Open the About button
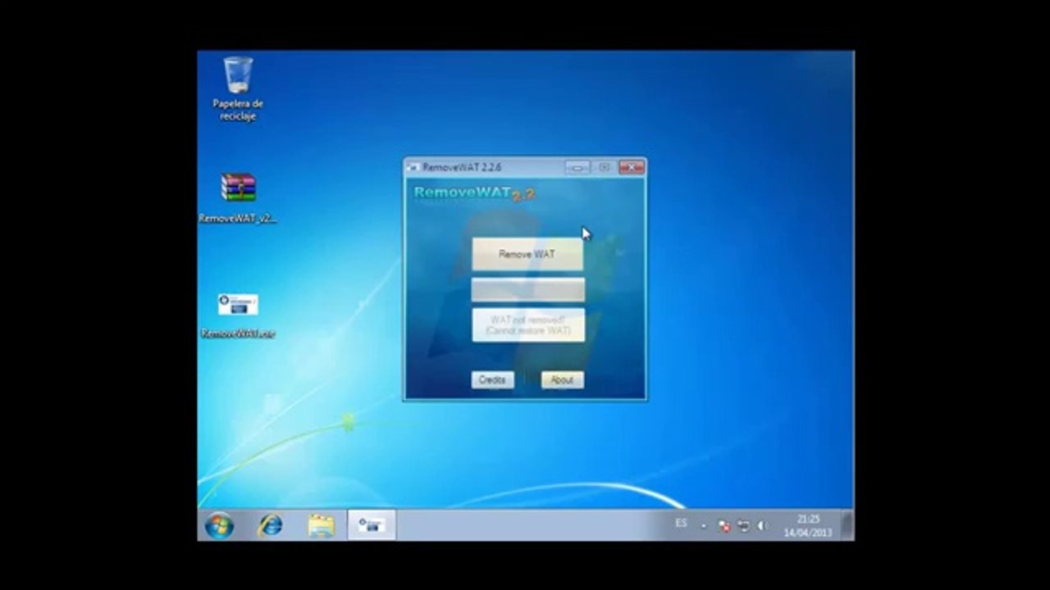 pos(562,379)
